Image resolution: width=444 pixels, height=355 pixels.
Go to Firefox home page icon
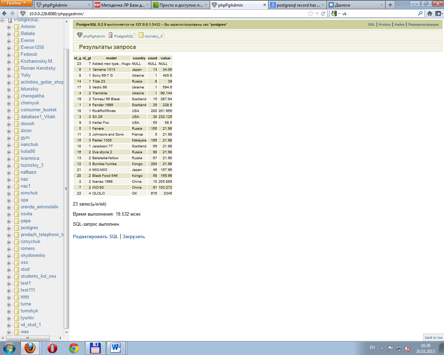point(430,14)
